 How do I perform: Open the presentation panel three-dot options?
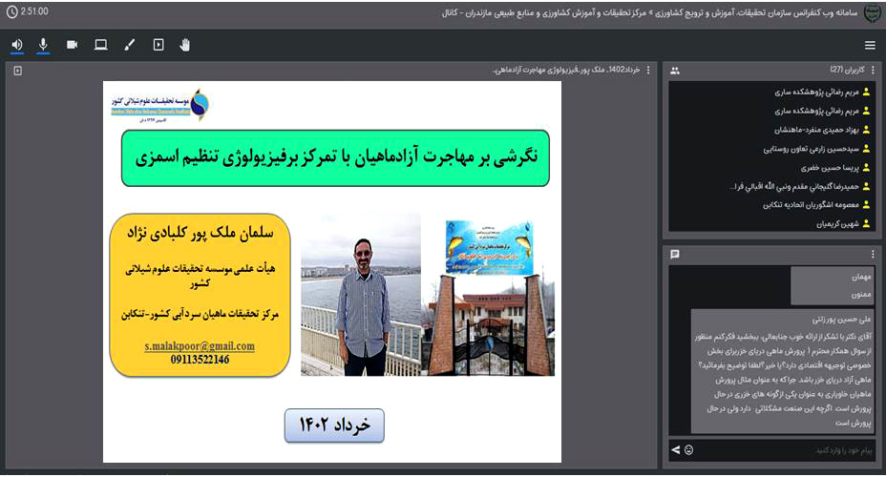[649, 71]
